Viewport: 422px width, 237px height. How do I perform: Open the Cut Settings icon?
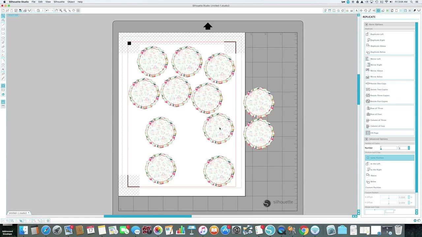[x=414, y=11]
